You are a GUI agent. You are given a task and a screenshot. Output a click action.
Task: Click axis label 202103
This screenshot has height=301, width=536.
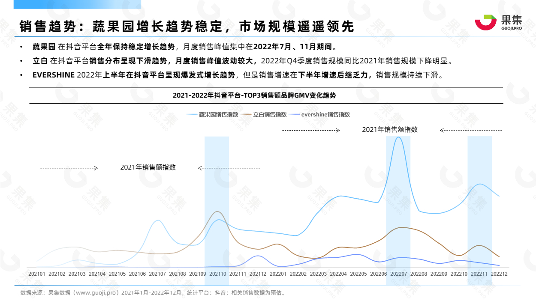[x=77, y=274]
